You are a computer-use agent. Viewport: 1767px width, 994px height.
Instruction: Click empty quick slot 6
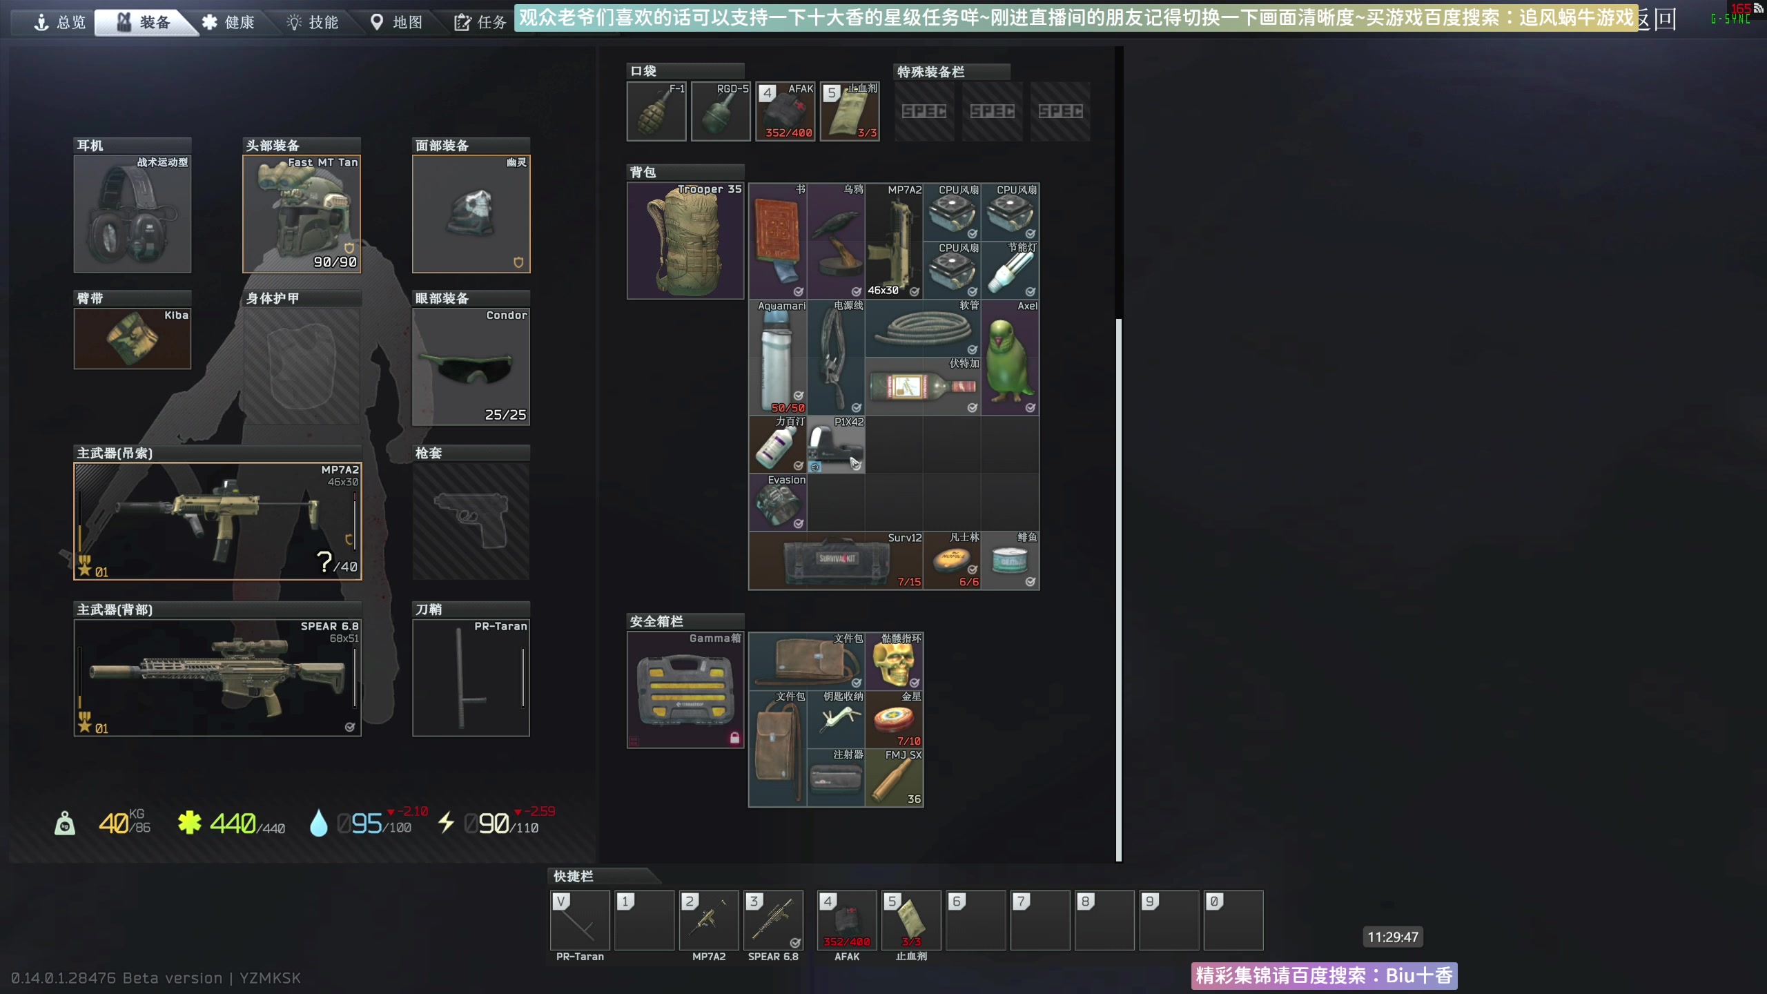tap(975, 920)
